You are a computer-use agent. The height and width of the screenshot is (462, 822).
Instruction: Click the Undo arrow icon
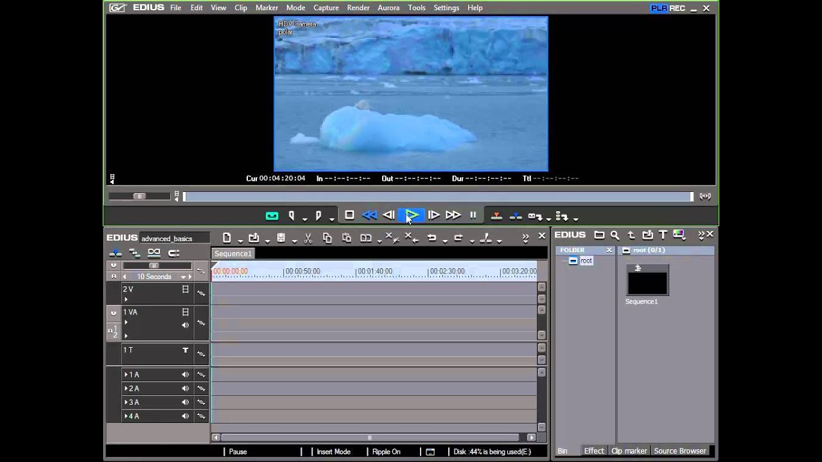tap(432, 238)
